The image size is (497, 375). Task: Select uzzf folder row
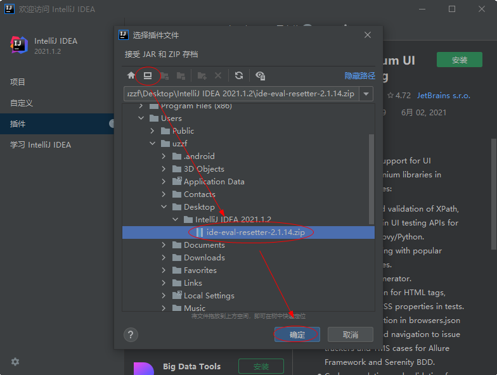click(248, 143)
